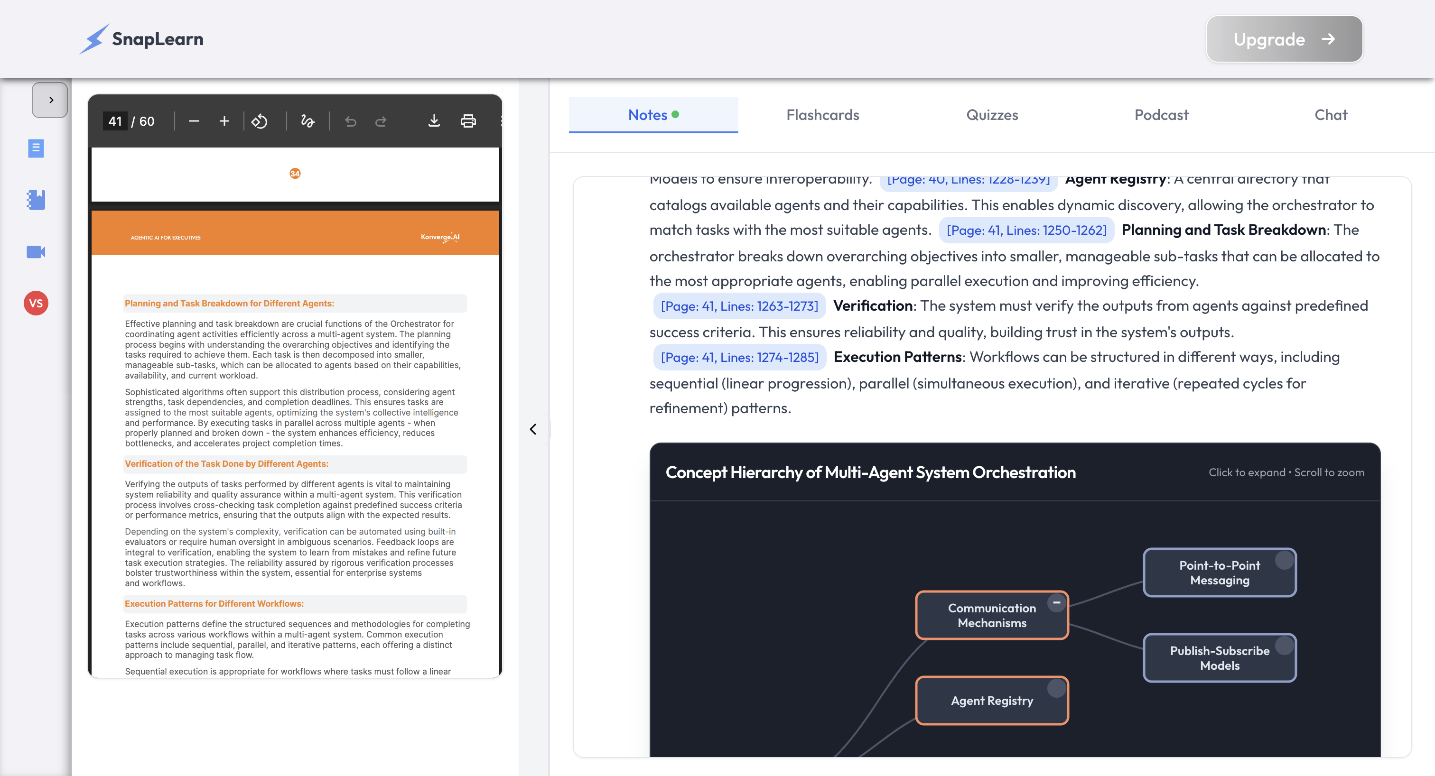The width and height of the screenshot is (1435, 776).
Task: Open the Podcast tab
Action: [1162, 115]
